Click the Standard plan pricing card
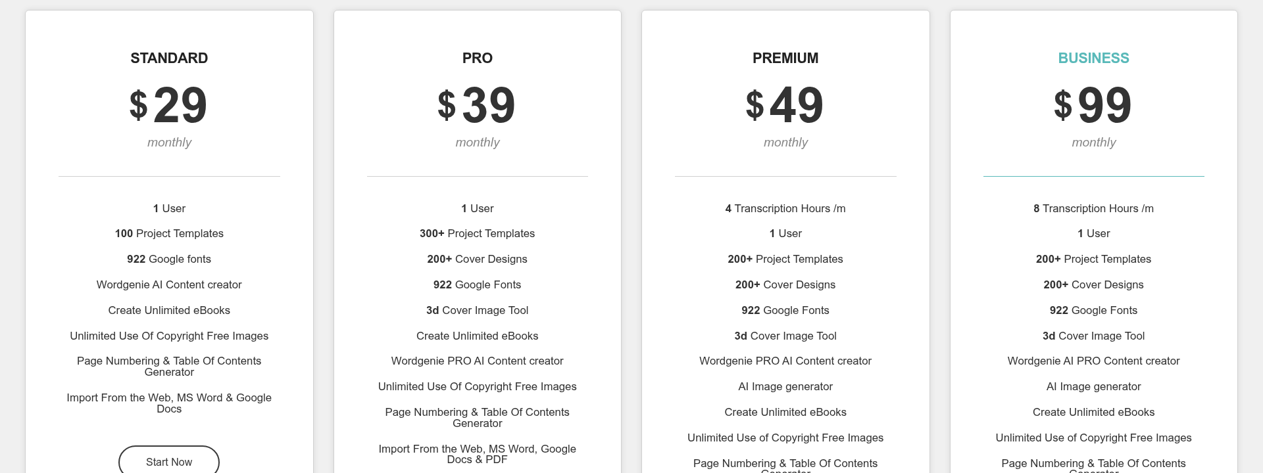The image size is (1263, 473). click(169, 236)
